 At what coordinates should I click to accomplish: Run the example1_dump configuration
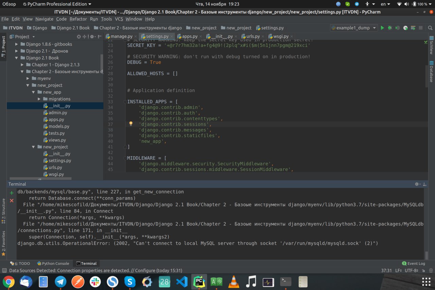[382, 28]
